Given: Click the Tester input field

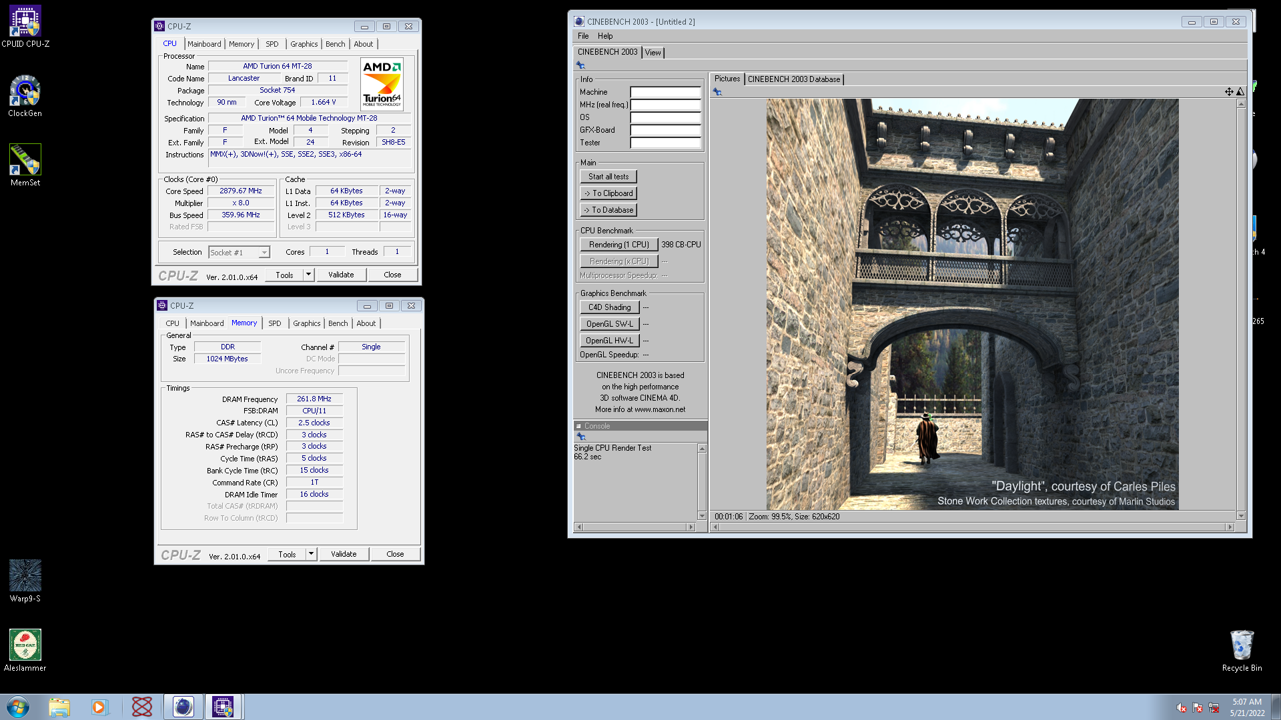Looking at the screenshot, I should click(666, 143).
